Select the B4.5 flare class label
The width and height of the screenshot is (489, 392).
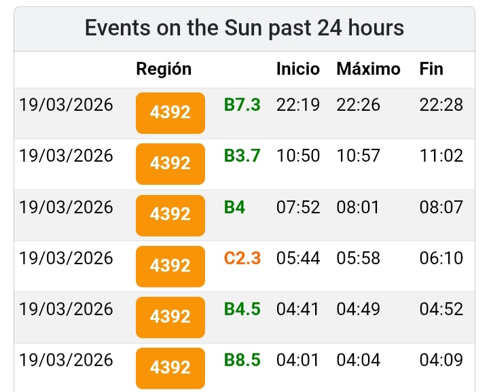point(242,308)
